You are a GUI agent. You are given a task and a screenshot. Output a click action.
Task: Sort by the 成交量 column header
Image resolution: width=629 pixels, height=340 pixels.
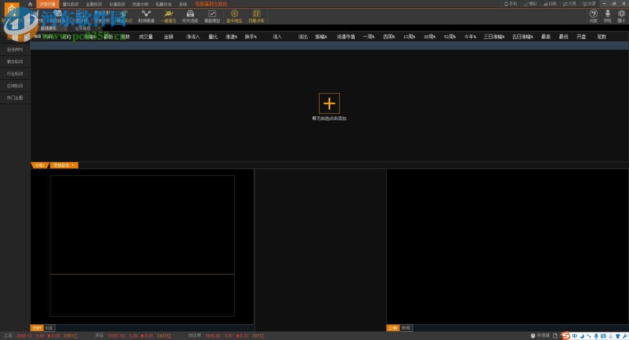click(146, 37)
